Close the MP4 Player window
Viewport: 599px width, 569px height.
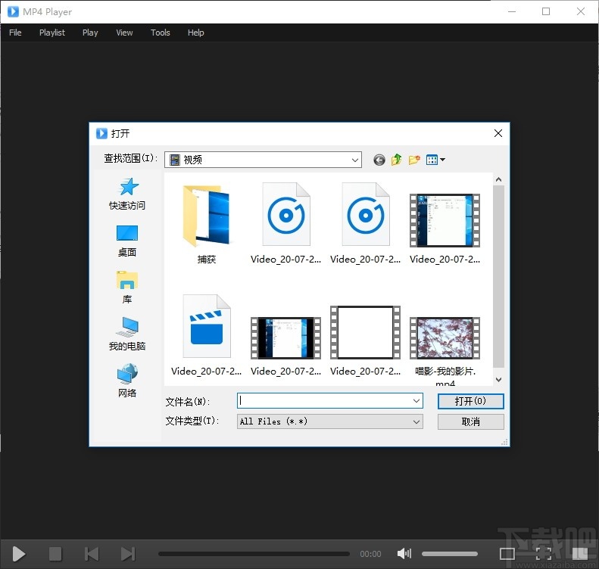tap(581, 11)
